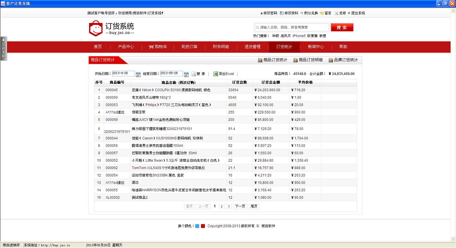
Task: Open the Nikon COOLPIX S3100 product link
Action: point(171,90)
